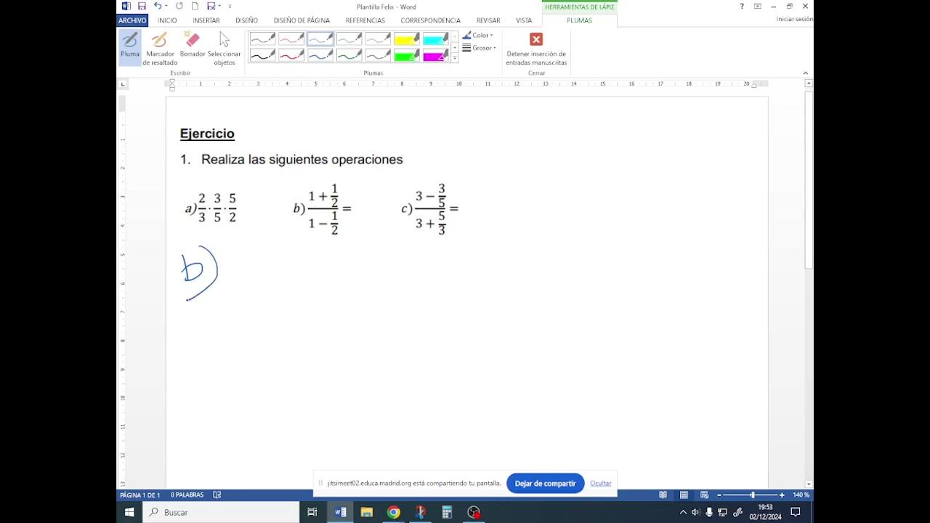Open Google Chrome from taskbar
The width and height of the screenshot is (930, 523).
[x=394, y=512]
